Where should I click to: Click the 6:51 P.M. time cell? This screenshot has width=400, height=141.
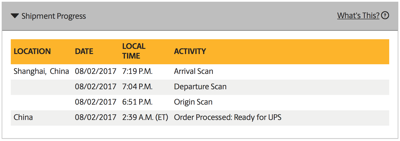(137, 102)
